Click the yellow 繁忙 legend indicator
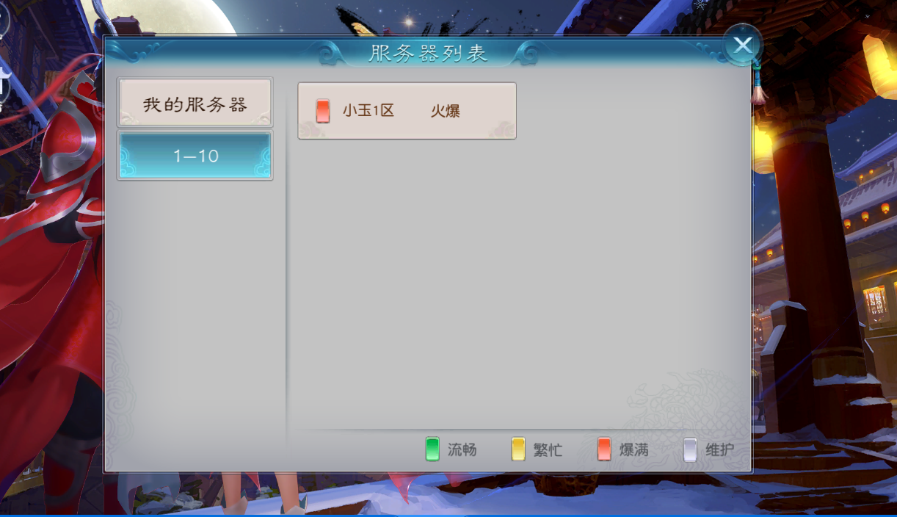897x517 pixels. coord(518,449)
